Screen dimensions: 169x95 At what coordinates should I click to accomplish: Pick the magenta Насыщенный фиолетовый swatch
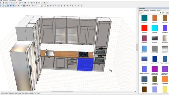pos(154,69)
